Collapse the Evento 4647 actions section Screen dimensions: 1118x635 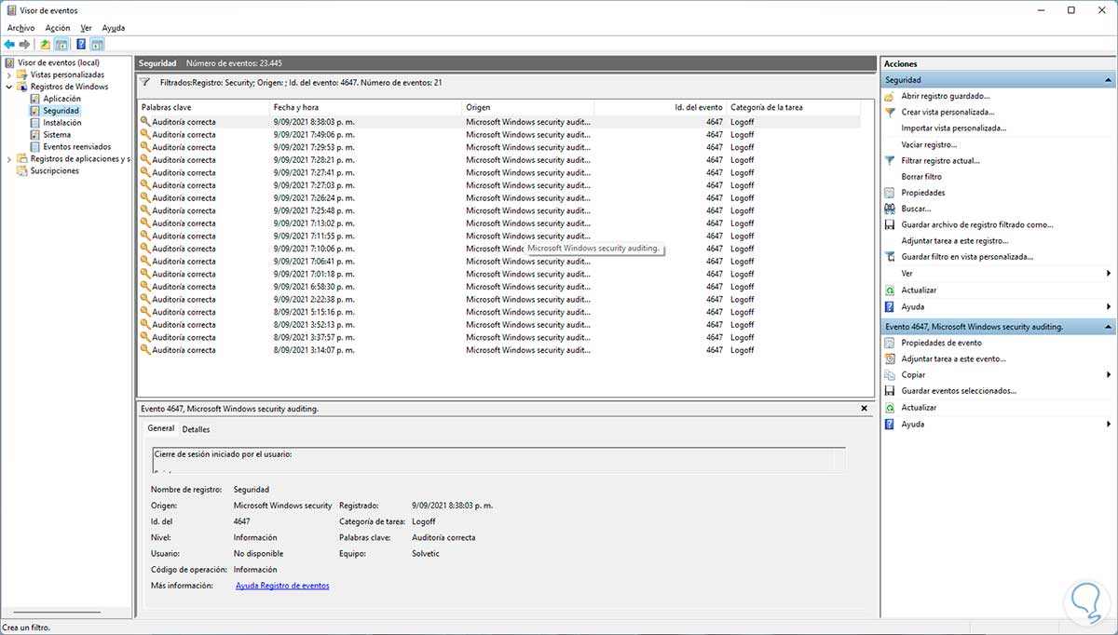coord(1108,327)
